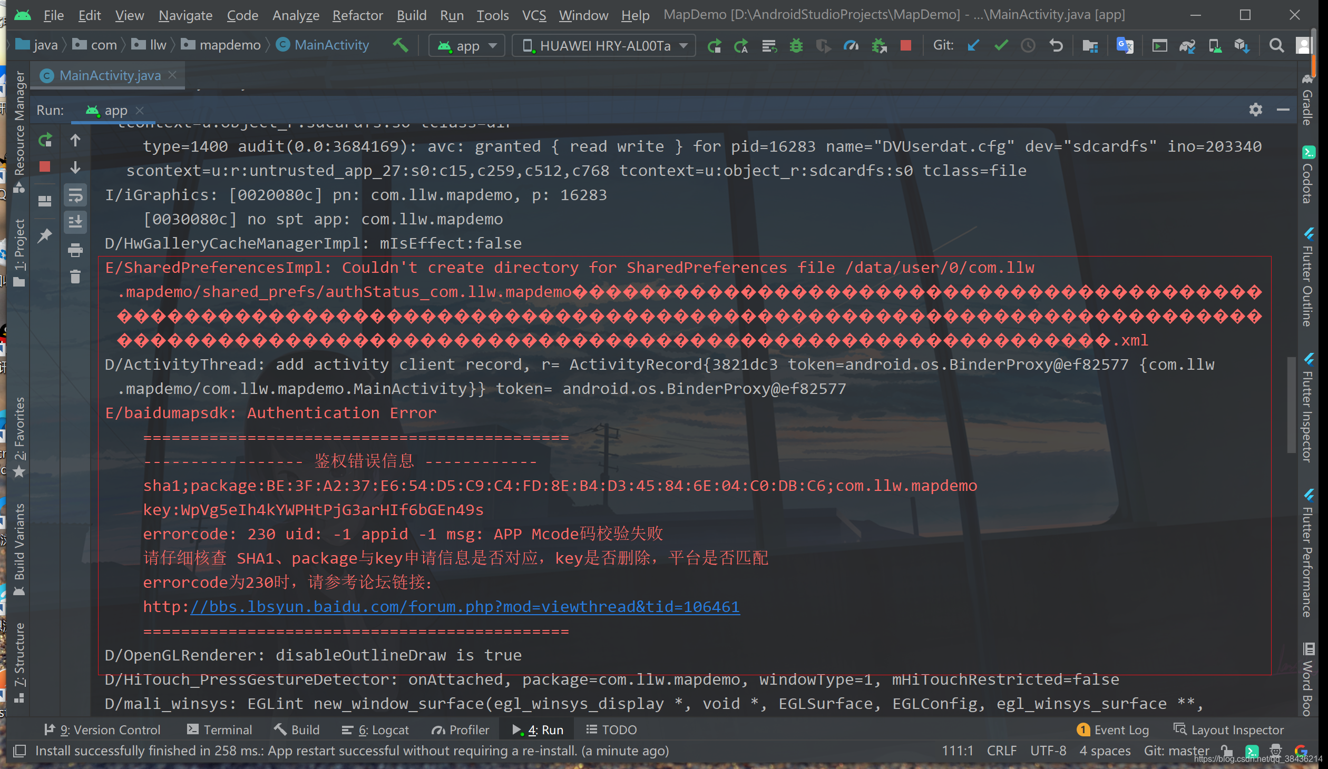Expand the MainActivity breadcrumb dropdown

(x=330, y=45)
